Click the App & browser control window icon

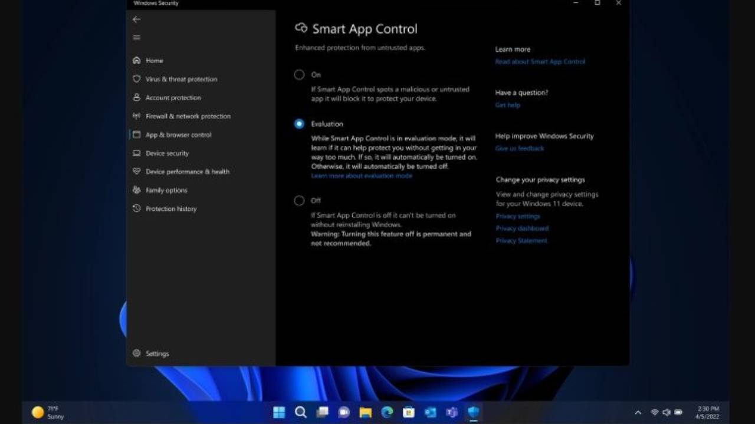coord(137,134)
